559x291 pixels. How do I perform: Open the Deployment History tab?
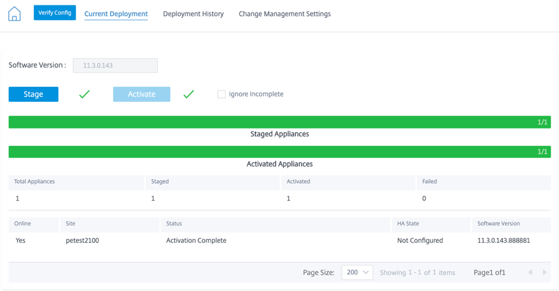click(193, 14)
